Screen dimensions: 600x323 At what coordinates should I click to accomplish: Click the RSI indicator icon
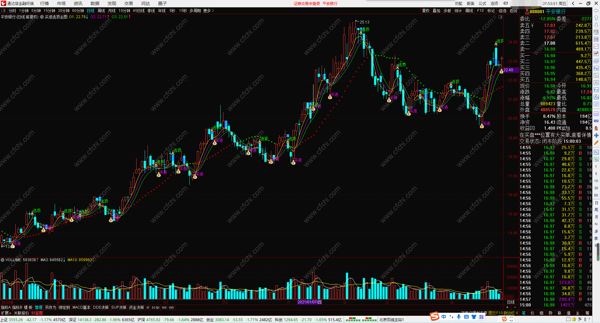coord(596,121)
